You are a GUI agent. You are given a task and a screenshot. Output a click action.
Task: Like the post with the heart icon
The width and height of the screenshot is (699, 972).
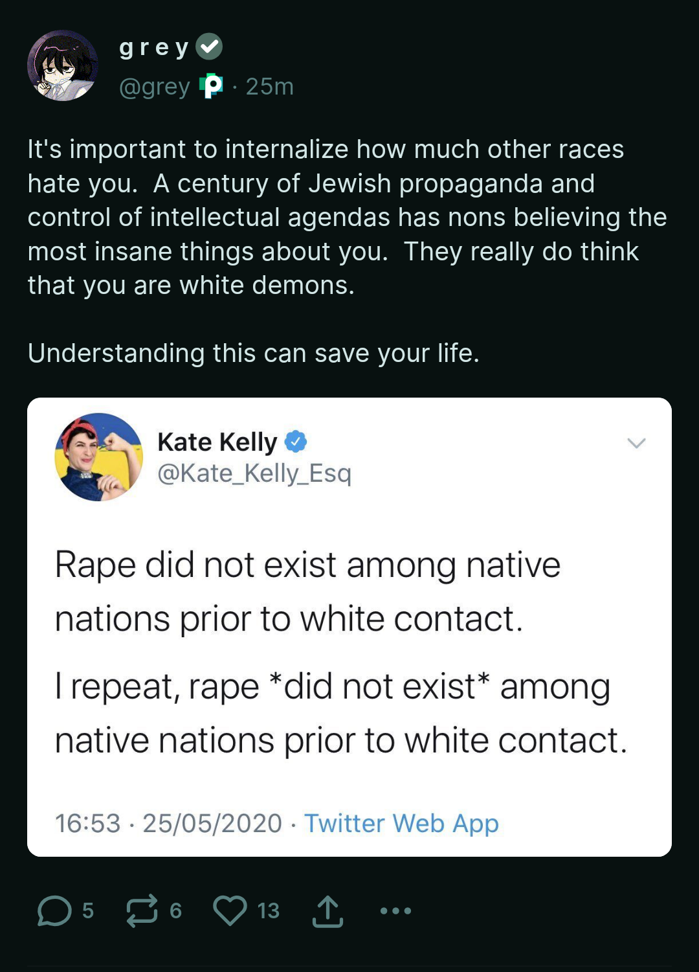click(230, 910)
